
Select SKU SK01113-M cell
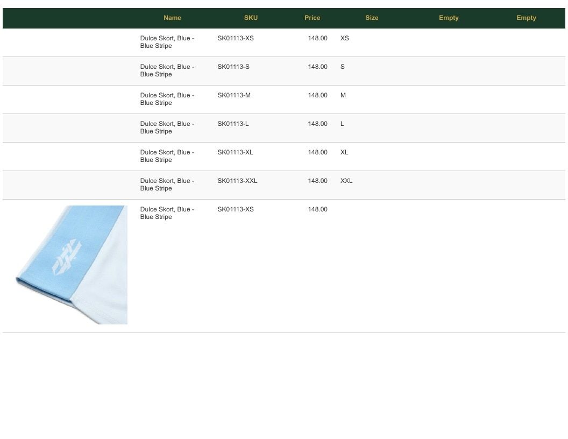234,95
